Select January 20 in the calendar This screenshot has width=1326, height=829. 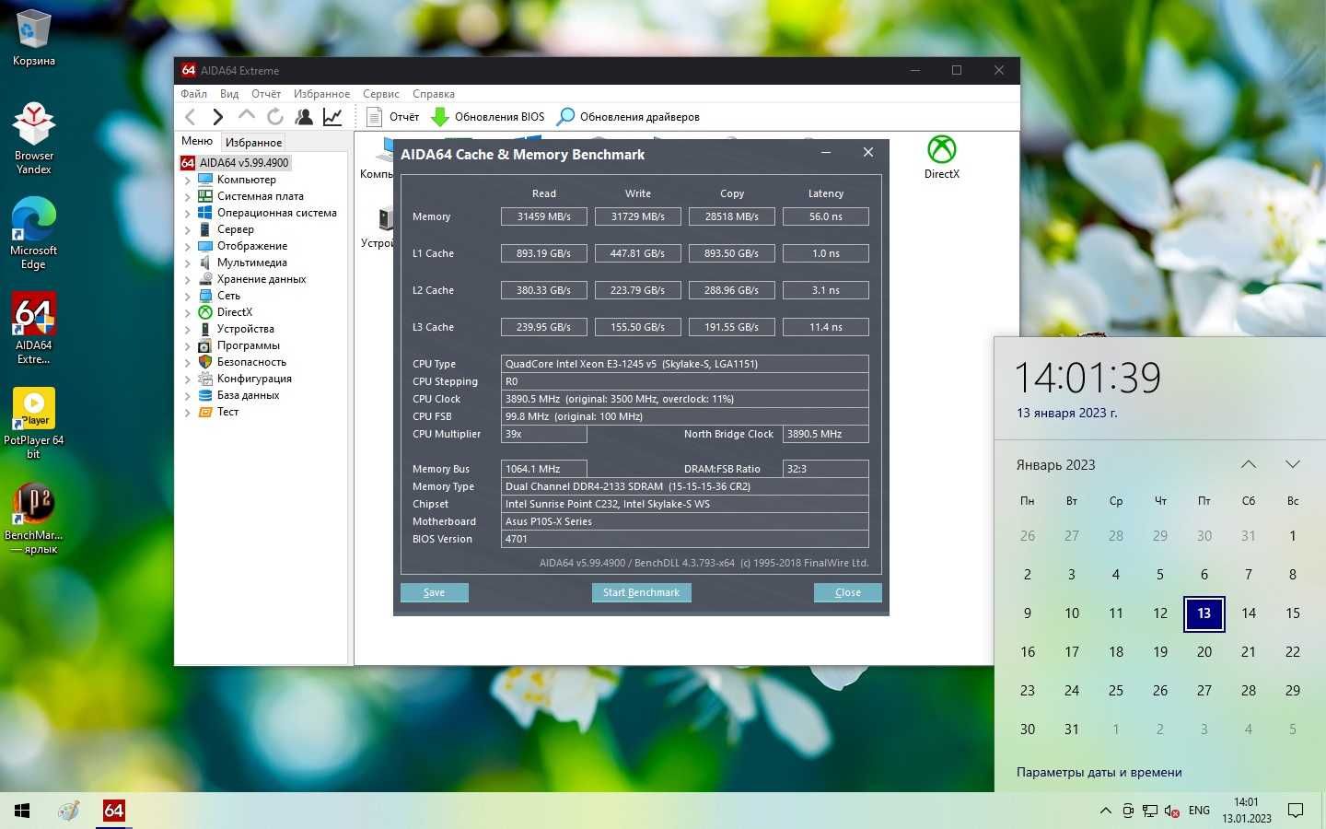coord(1204,652)
